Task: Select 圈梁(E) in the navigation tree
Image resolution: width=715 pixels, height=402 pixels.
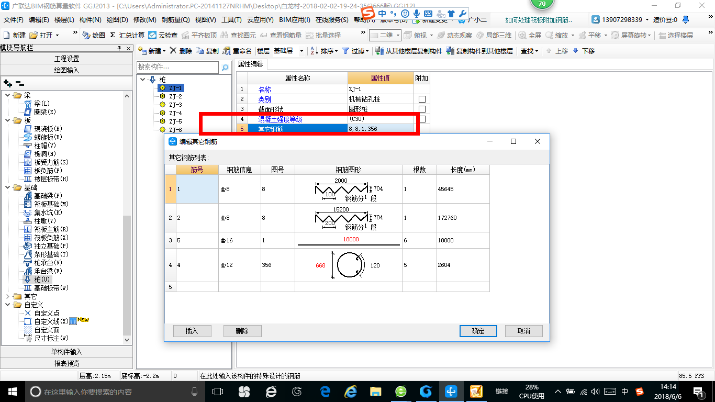Action: (45, 112)
